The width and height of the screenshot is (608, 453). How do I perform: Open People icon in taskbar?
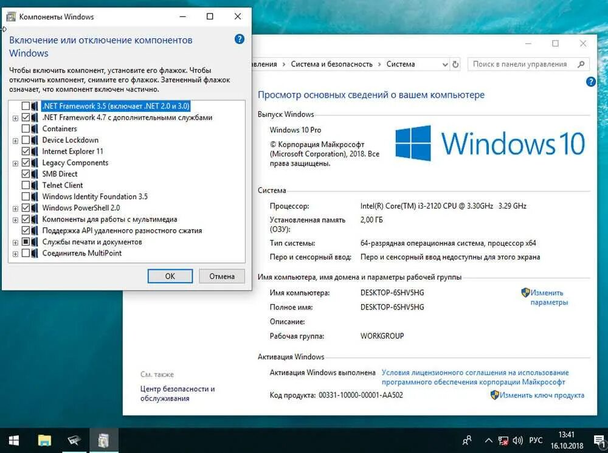click(x=467, y=440)
